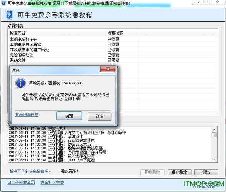Click 急救完成! status text at bottom
Viewport: 226px width, 192px height.
pyautogui.click(x=70, y=171)
